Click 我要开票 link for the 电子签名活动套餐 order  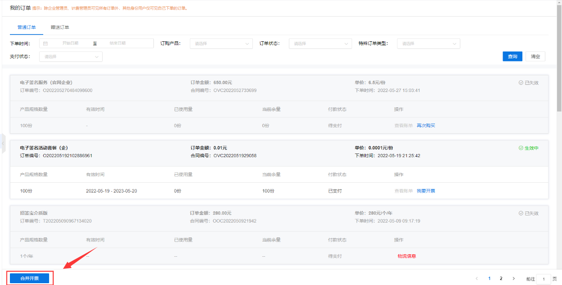click(426, 191)
